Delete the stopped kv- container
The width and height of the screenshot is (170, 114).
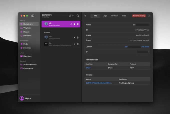pos(78,44)
